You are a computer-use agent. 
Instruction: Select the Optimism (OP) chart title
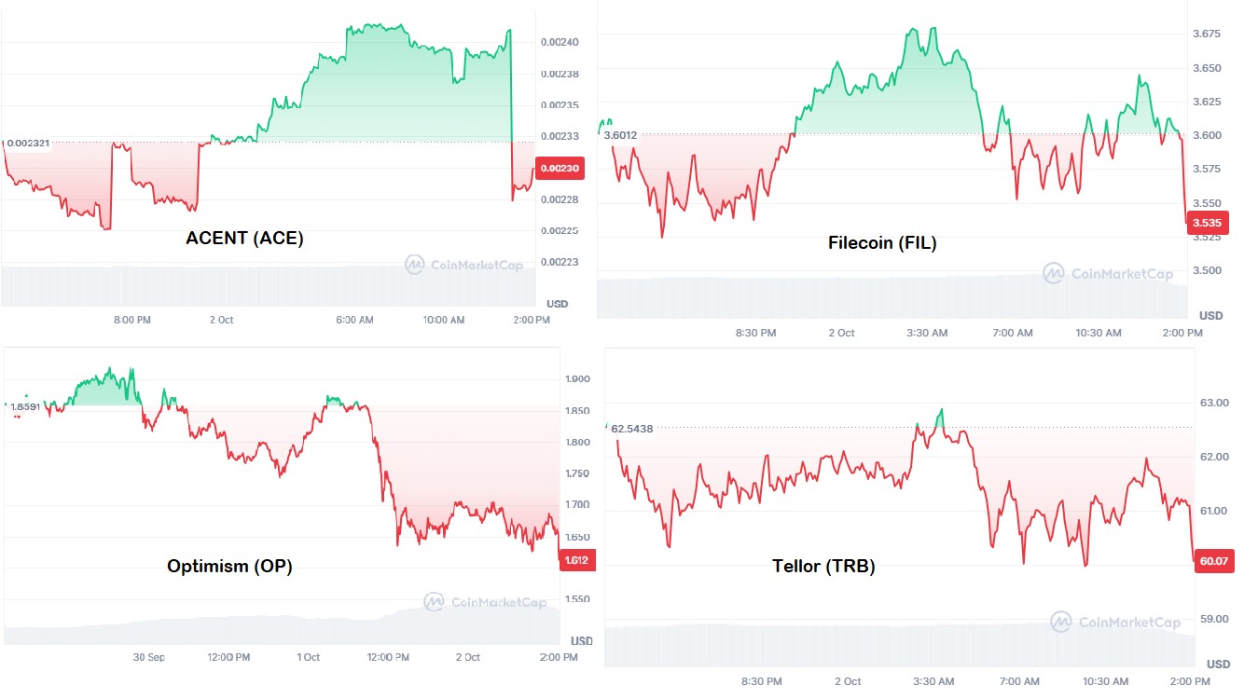pyautogui.click(x=229, y=566)
